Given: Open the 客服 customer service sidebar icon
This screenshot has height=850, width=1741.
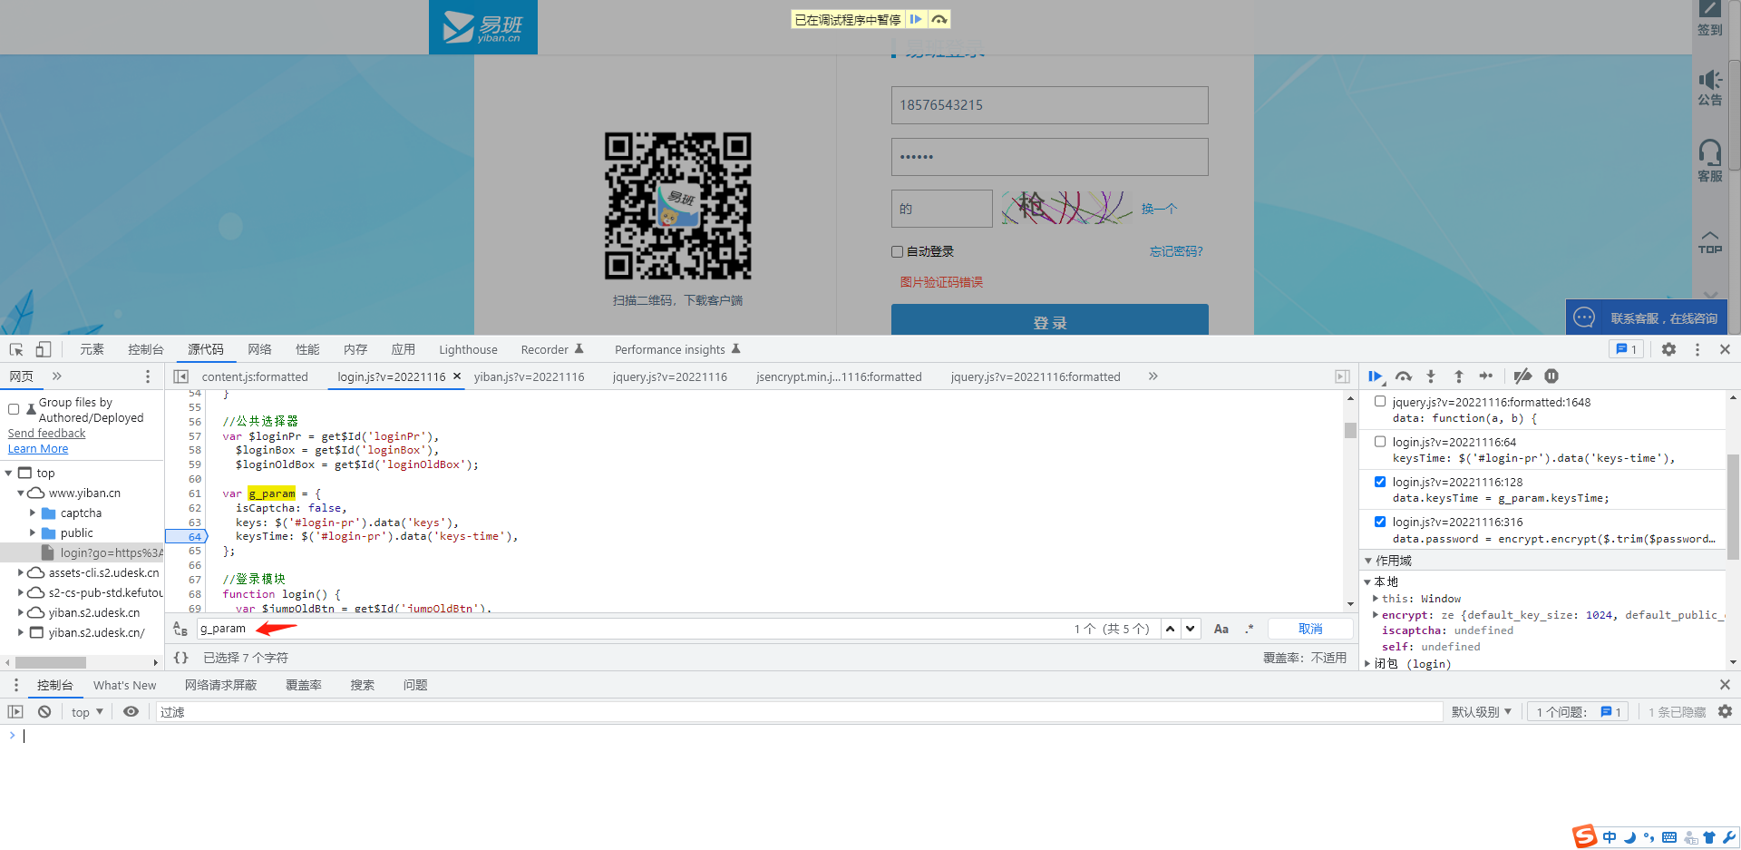Looking at the screenshot, I should click(1710, 161).
